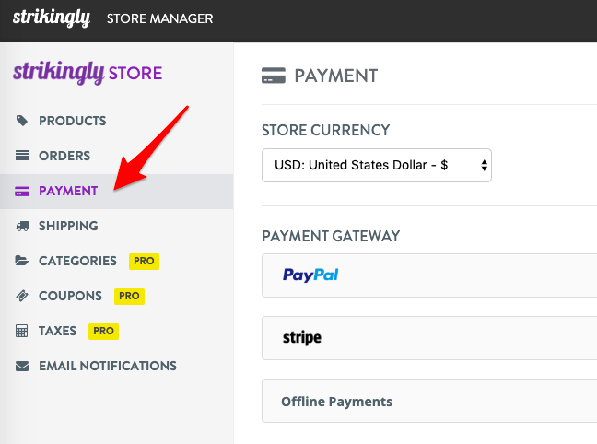Click the PRO badge next to Categories

[x=144, y=262]
